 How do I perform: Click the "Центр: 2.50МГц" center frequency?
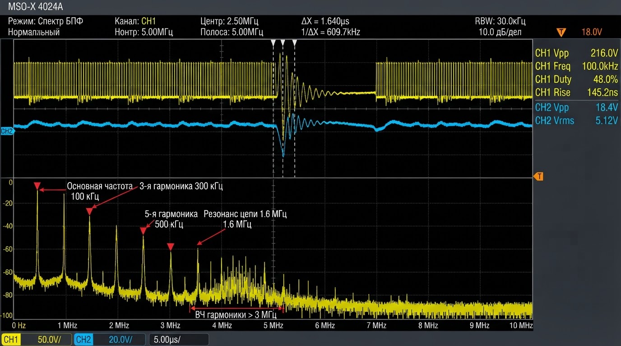pyautogui.click(x=229, y=21)
